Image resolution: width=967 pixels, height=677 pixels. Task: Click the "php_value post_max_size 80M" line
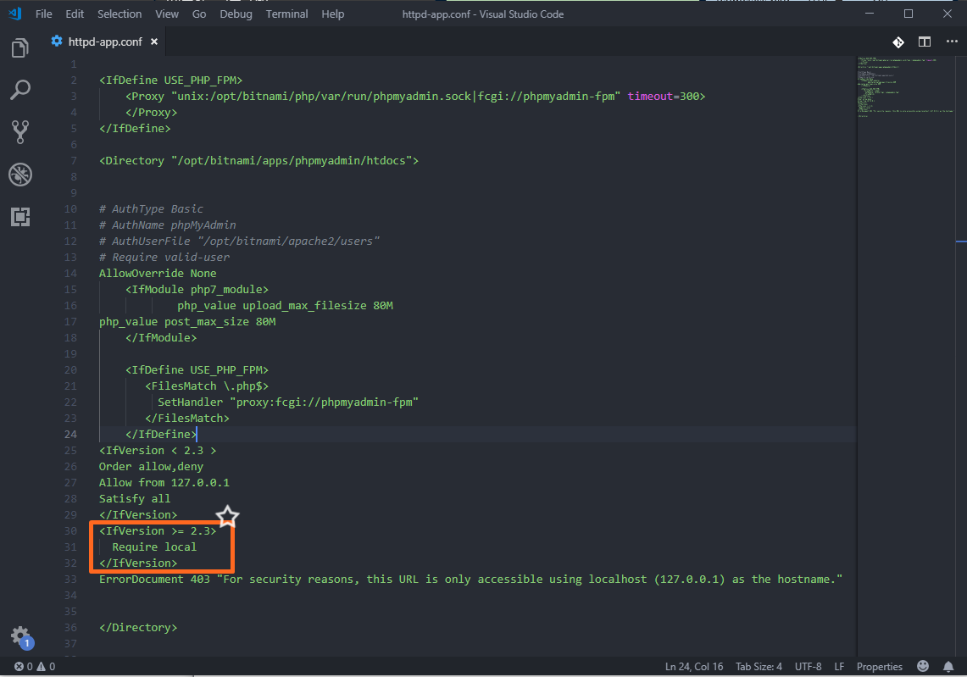[x=186, y=322]
